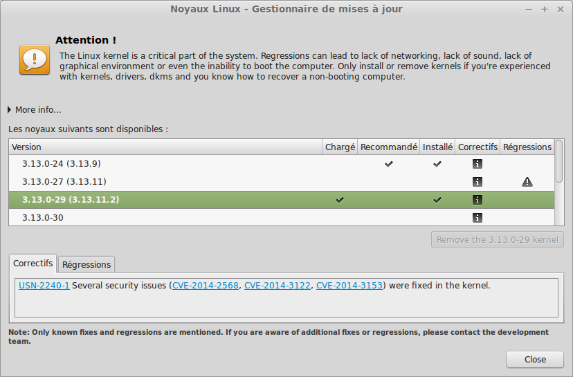Click the fixes info icon for kernel 3.13.0-24
The image size is (573, 377).
point(477,164)
